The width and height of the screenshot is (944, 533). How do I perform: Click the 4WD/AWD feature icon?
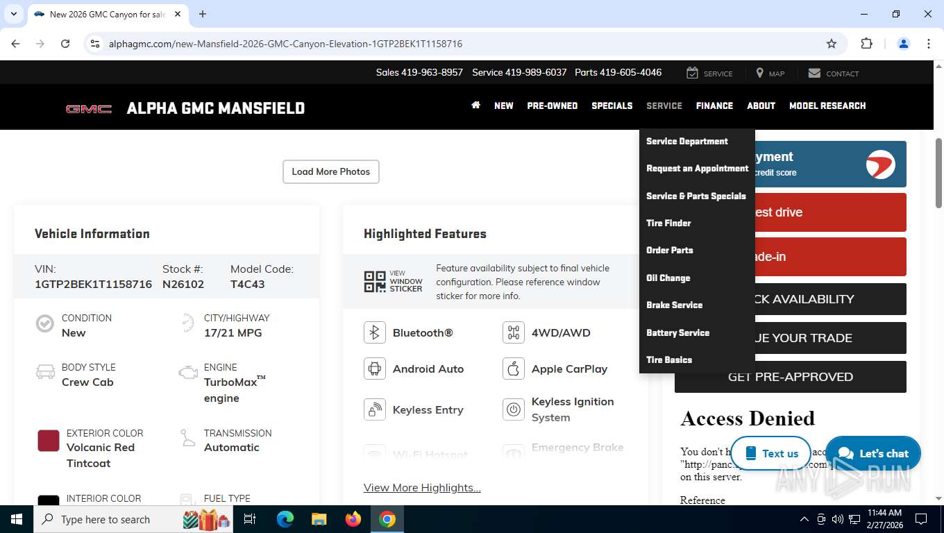(514, 332)
